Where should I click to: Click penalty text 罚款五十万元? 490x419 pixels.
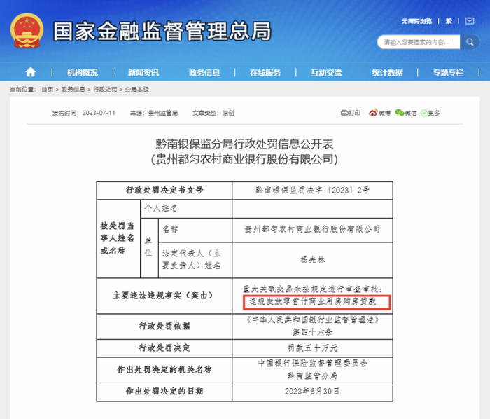(x=312, y=348)
